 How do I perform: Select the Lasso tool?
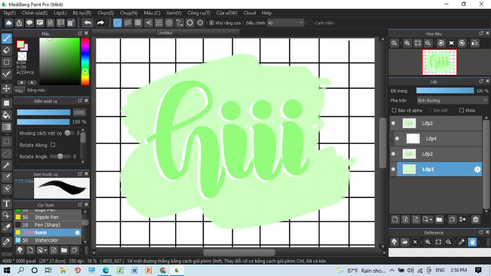[7, 153]
